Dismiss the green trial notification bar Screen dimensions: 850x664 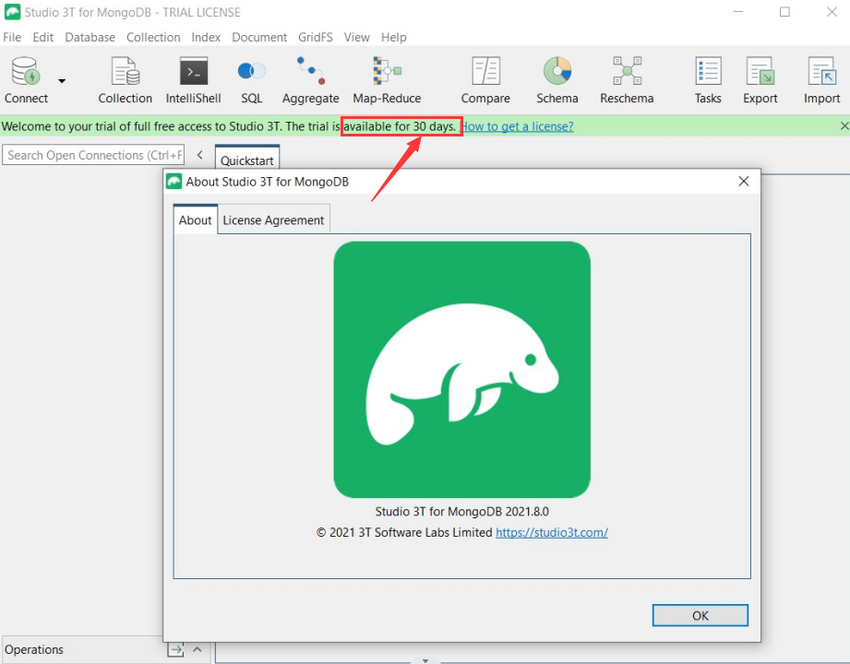click(844, 126)
